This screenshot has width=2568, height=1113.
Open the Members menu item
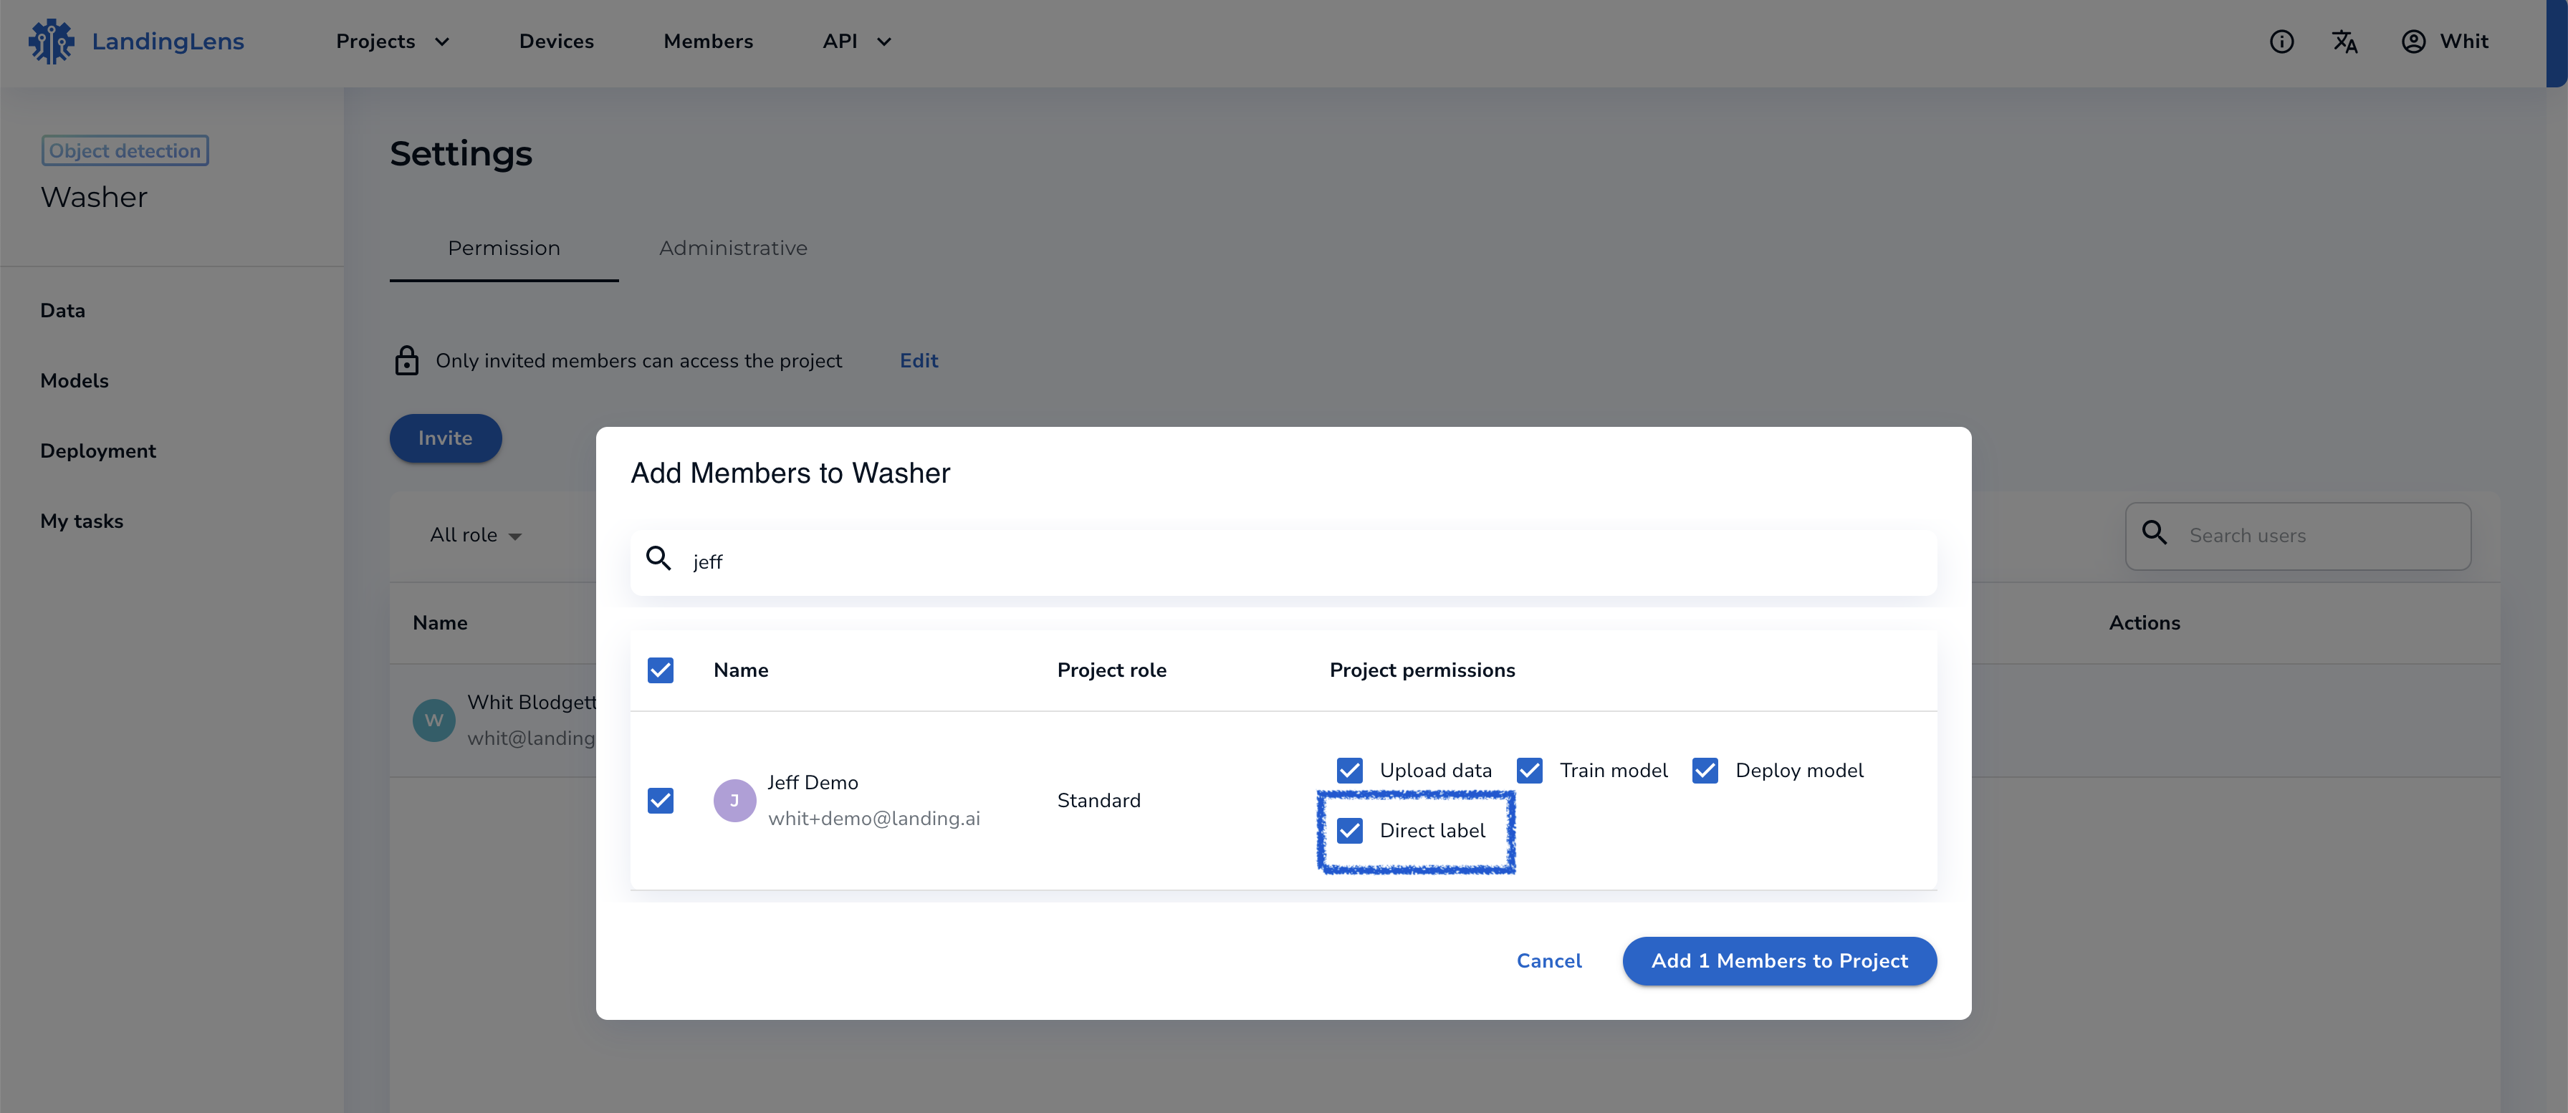(708, 42)
